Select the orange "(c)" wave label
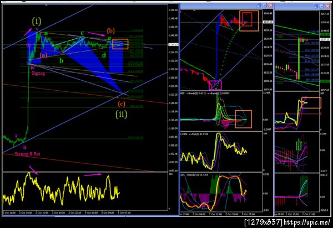This screenshot has height=228, width=333. click(x=122, y=104)
